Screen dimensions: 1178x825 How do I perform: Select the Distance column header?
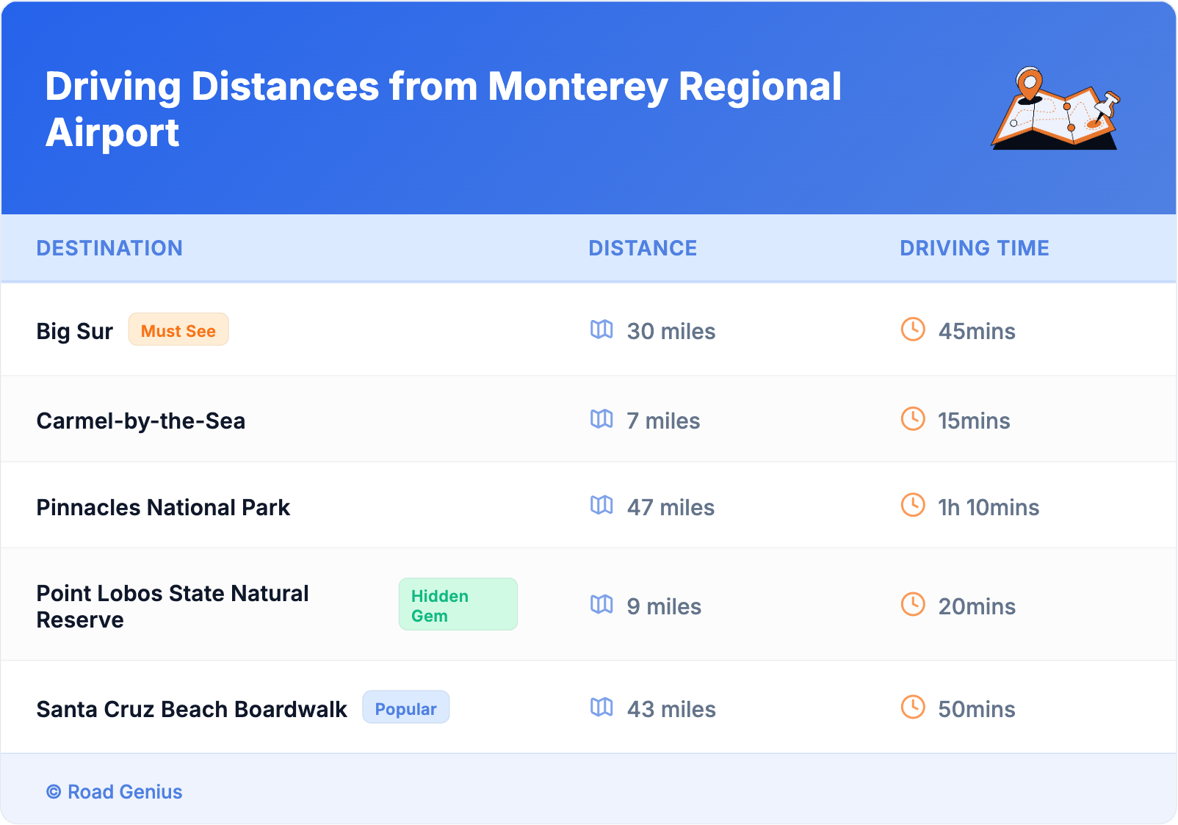coord(643,248)
